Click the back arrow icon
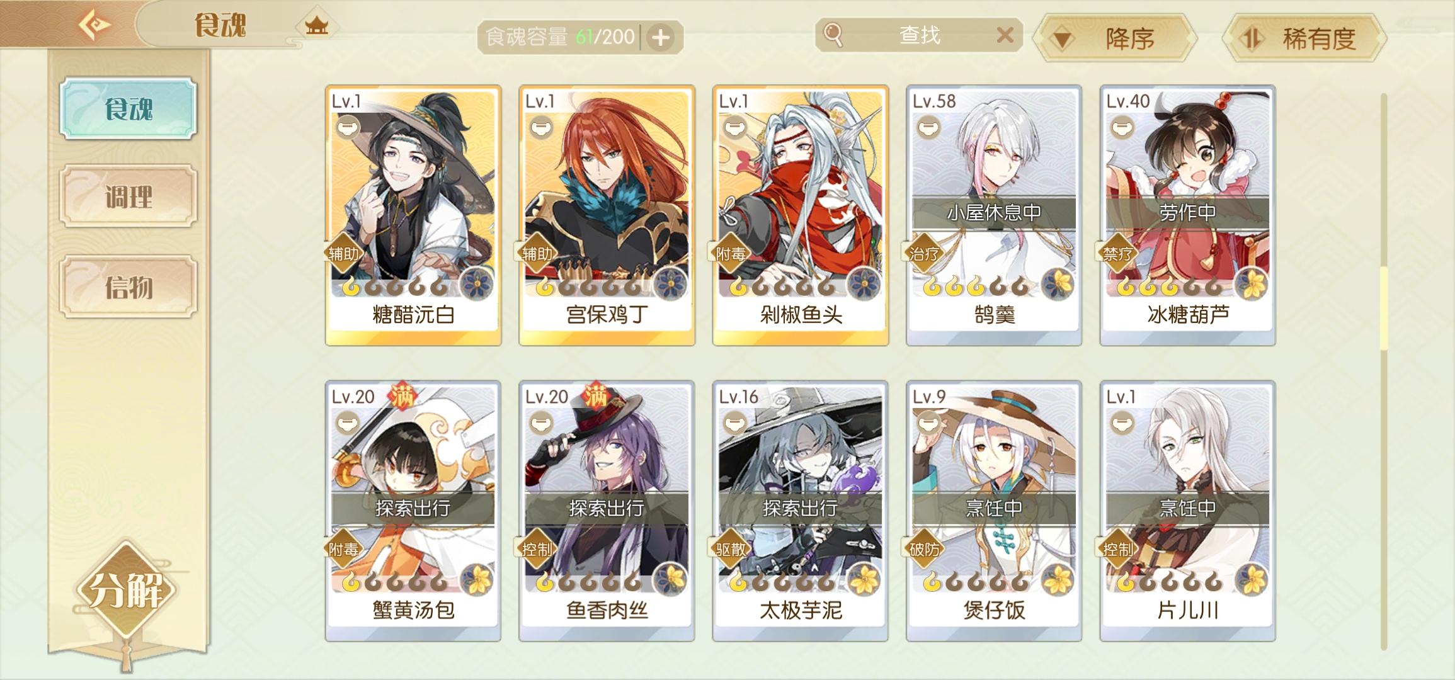The height and width of the screenshot is (680, 1455). point(94,25)
